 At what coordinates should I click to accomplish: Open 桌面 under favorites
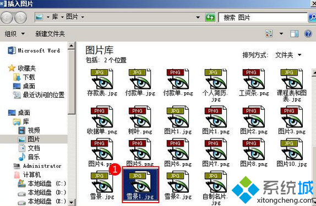tap(24, 86)
